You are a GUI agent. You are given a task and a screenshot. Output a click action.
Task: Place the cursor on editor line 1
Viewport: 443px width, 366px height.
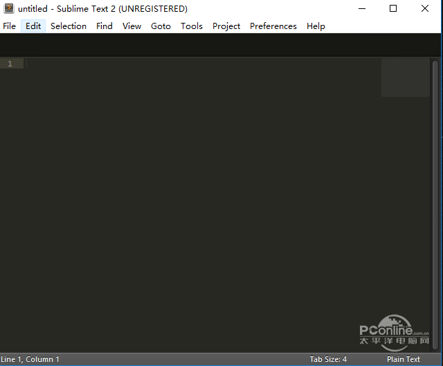[x=204, y=64]
